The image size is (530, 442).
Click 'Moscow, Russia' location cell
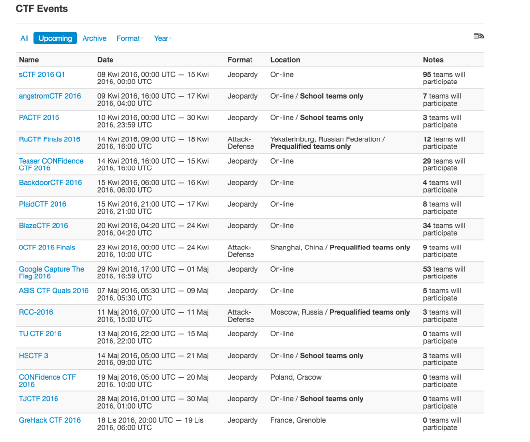(340, 312)
